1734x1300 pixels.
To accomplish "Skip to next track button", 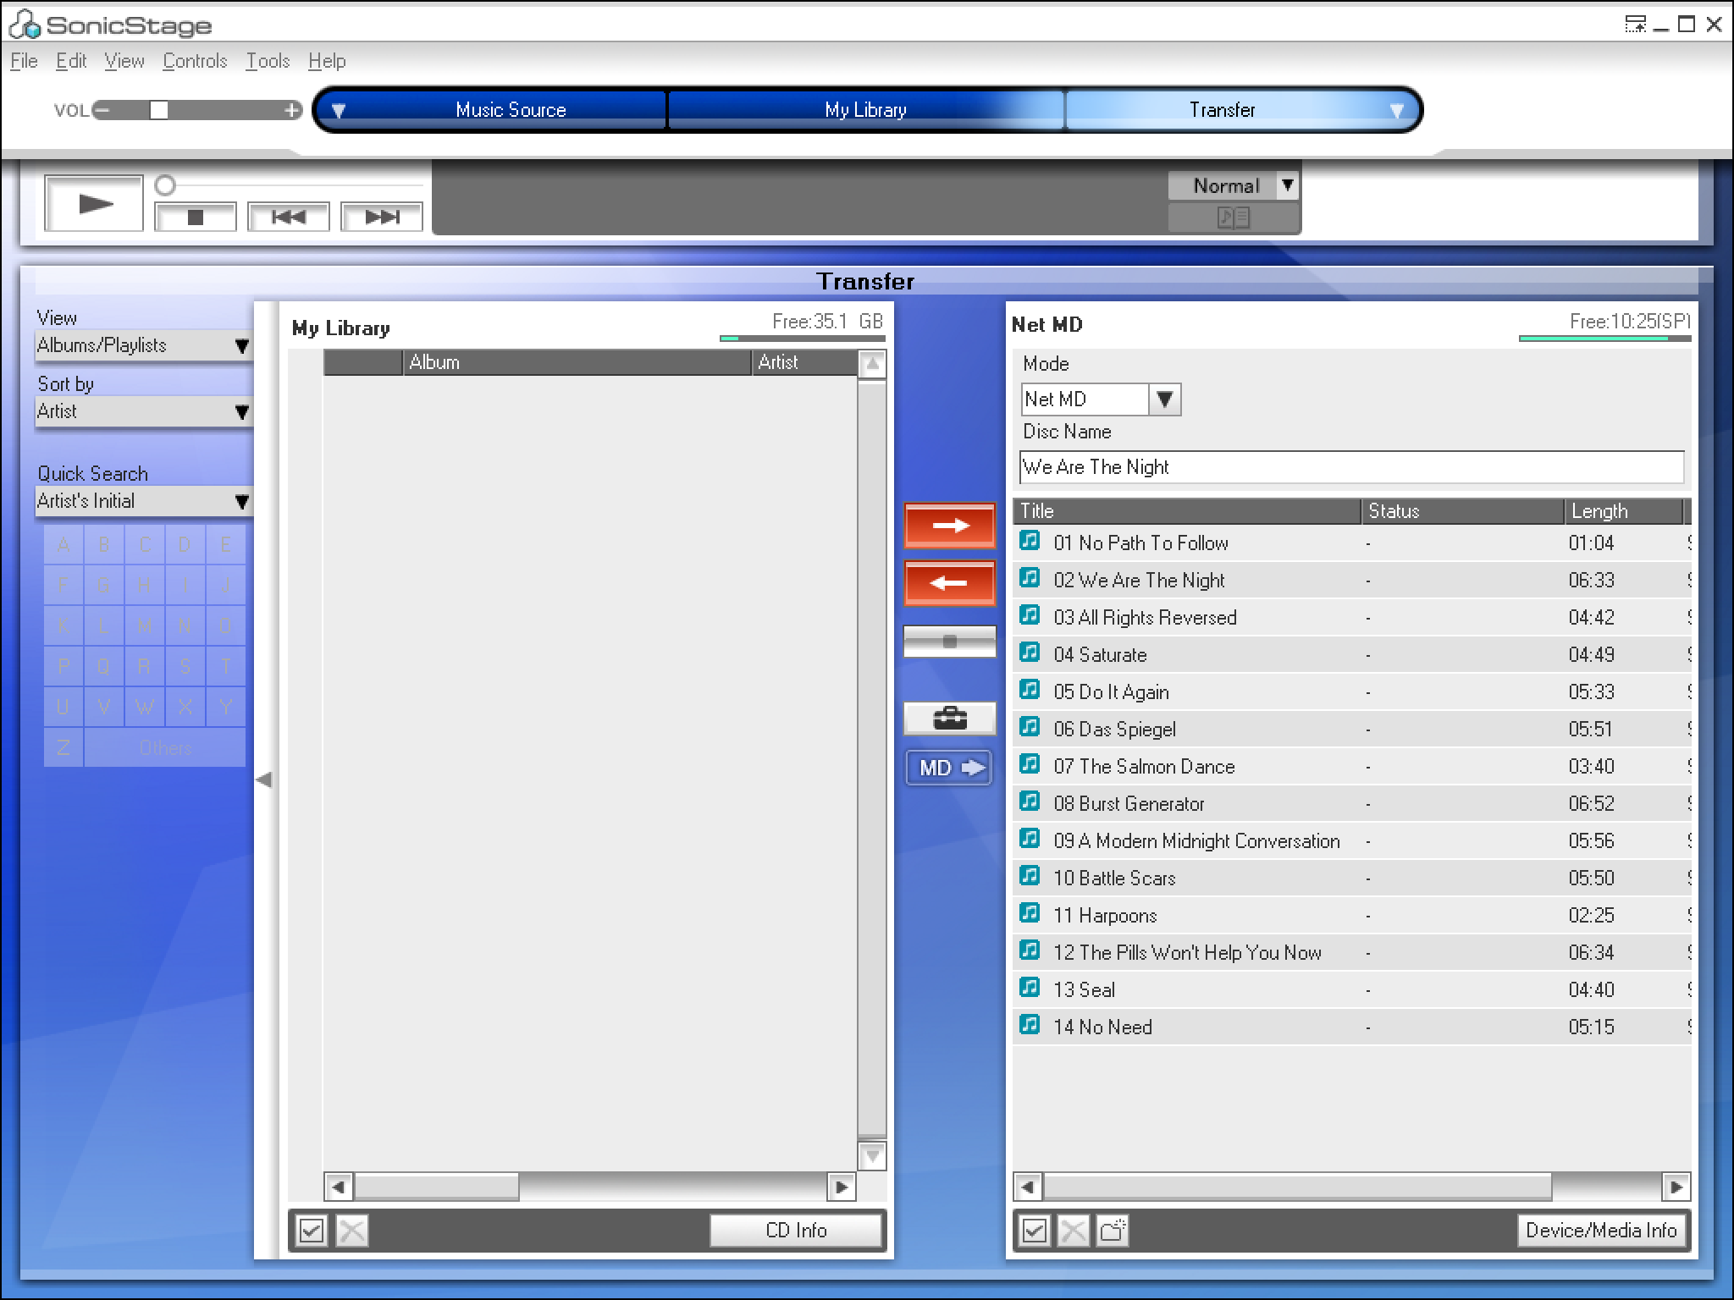I will pos(381,217).
